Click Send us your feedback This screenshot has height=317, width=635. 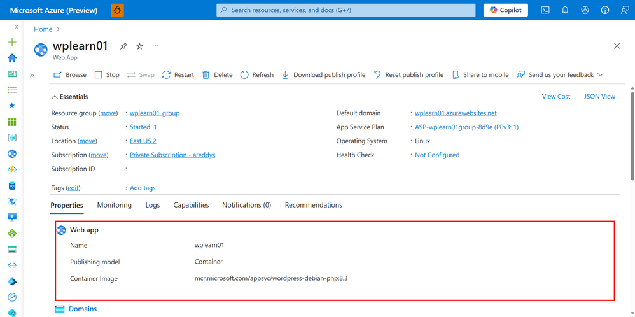click(555, 75)
